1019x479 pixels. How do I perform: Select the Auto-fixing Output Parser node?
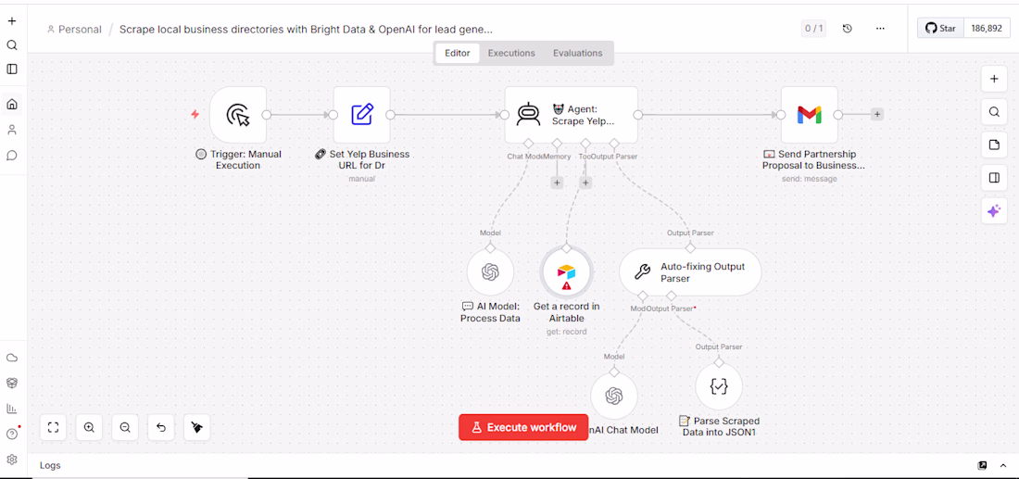click(x=690, y=272)
